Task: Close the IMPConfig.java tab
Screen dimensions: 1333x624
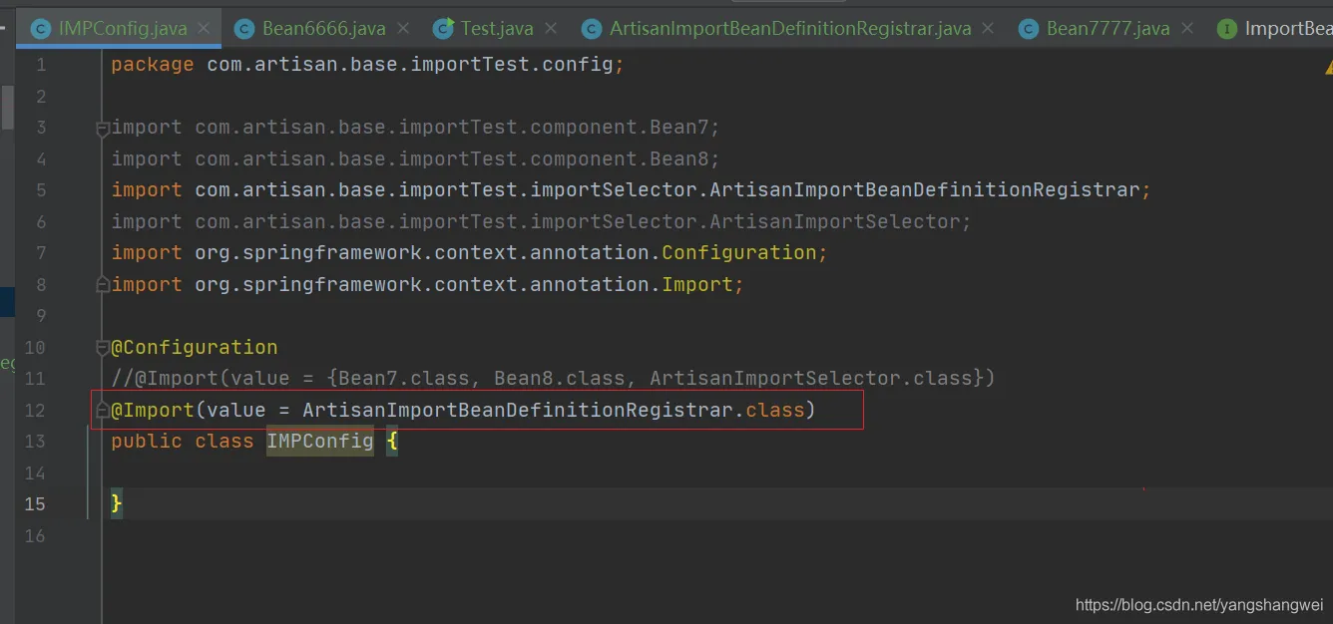Action: pos(204,29)
